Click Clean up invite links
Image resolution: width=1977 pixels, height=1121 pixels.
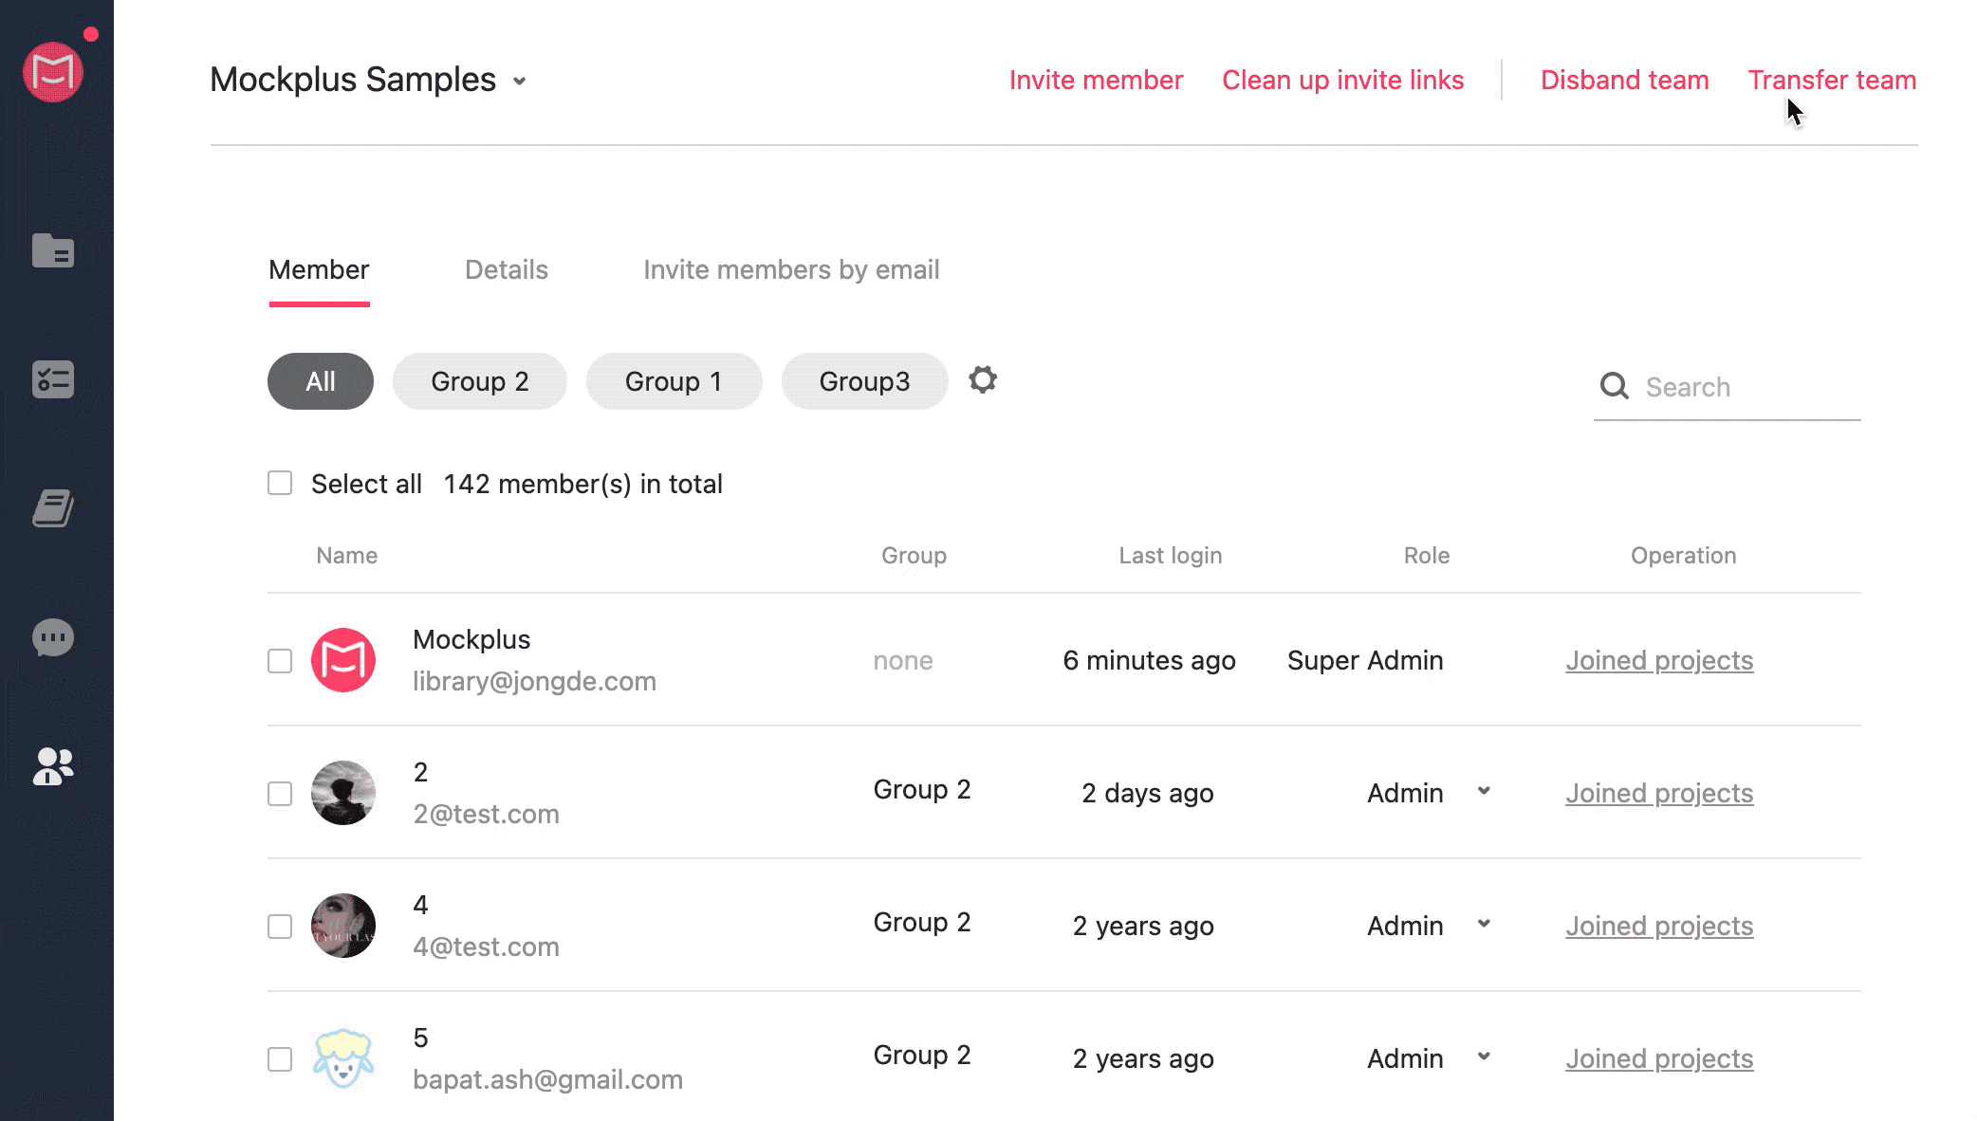point(1342,80)
